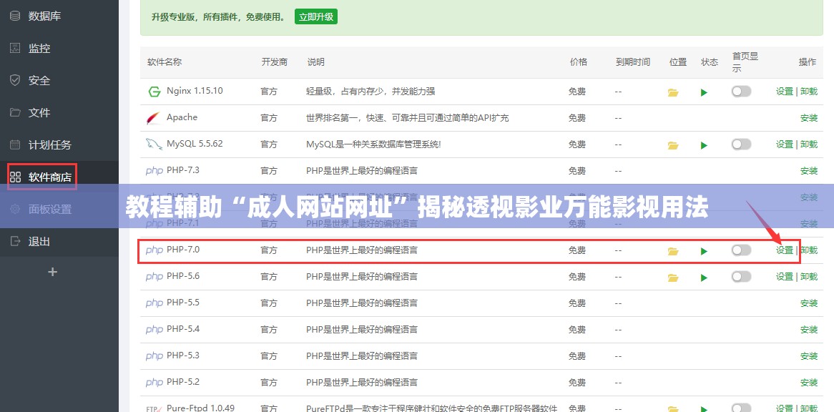834x412 pixels.
Task: Open the 数据库 sidebar menu
Action: pos(44,16)
